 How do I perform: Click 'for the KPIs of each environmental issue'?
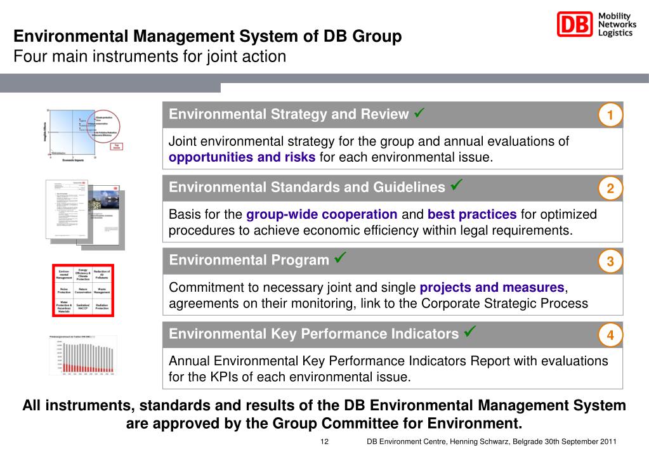(289, 377)
